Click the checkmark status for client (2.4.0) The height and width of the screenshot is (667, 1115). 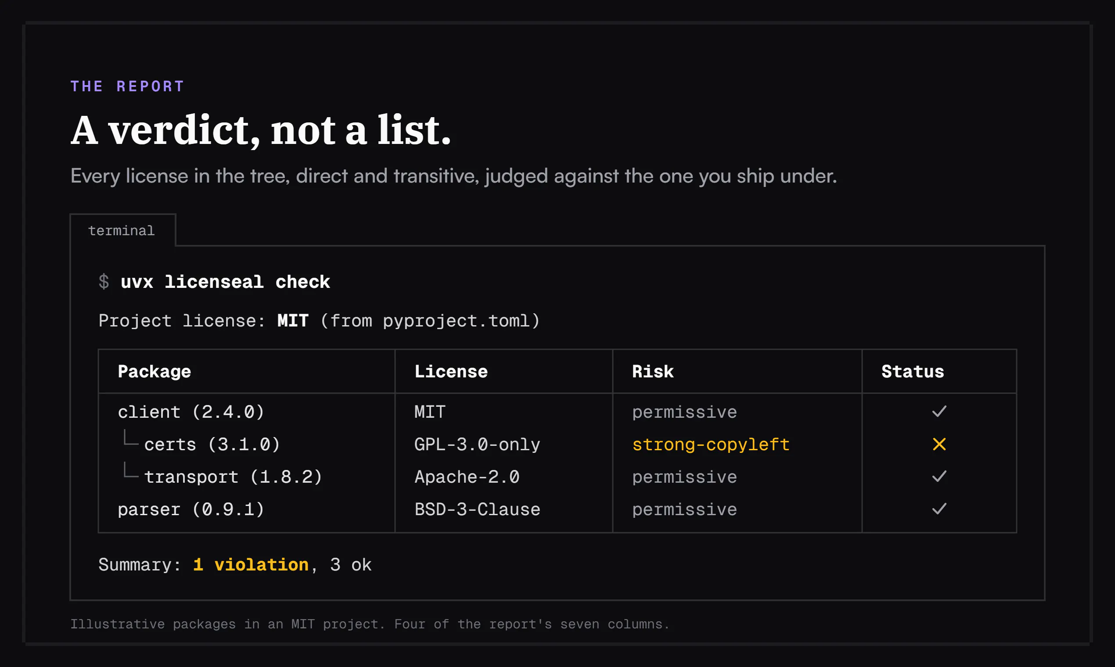tap(939, 412)
